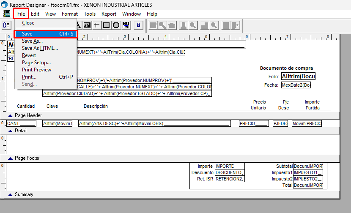Screen dimensions: 351x213
Task: Open the Window menu
Action: coord(132,14)
